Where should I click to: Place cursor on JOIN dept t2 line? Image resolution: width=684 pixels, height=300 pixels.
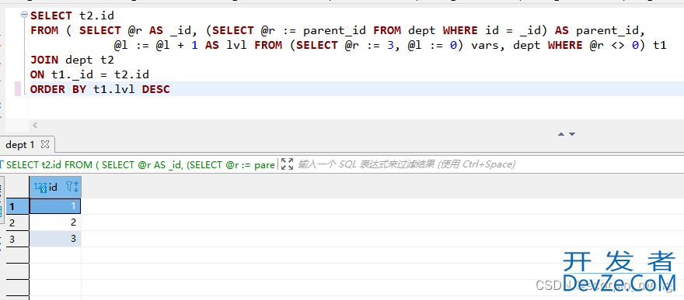72,60
